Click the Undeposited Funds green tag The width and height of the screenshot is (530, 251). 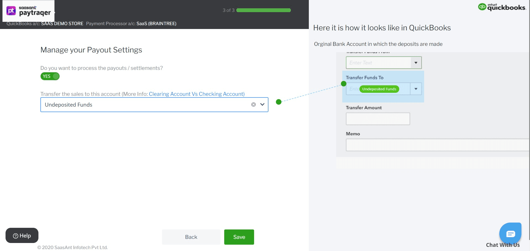point(379,89)
